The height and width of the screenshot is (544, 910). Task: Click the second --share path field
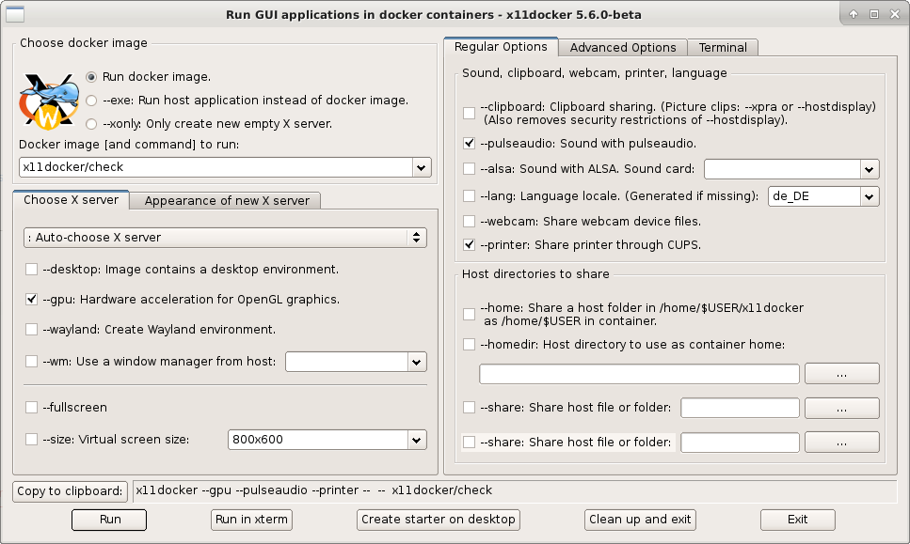click(x=740, y=443)
